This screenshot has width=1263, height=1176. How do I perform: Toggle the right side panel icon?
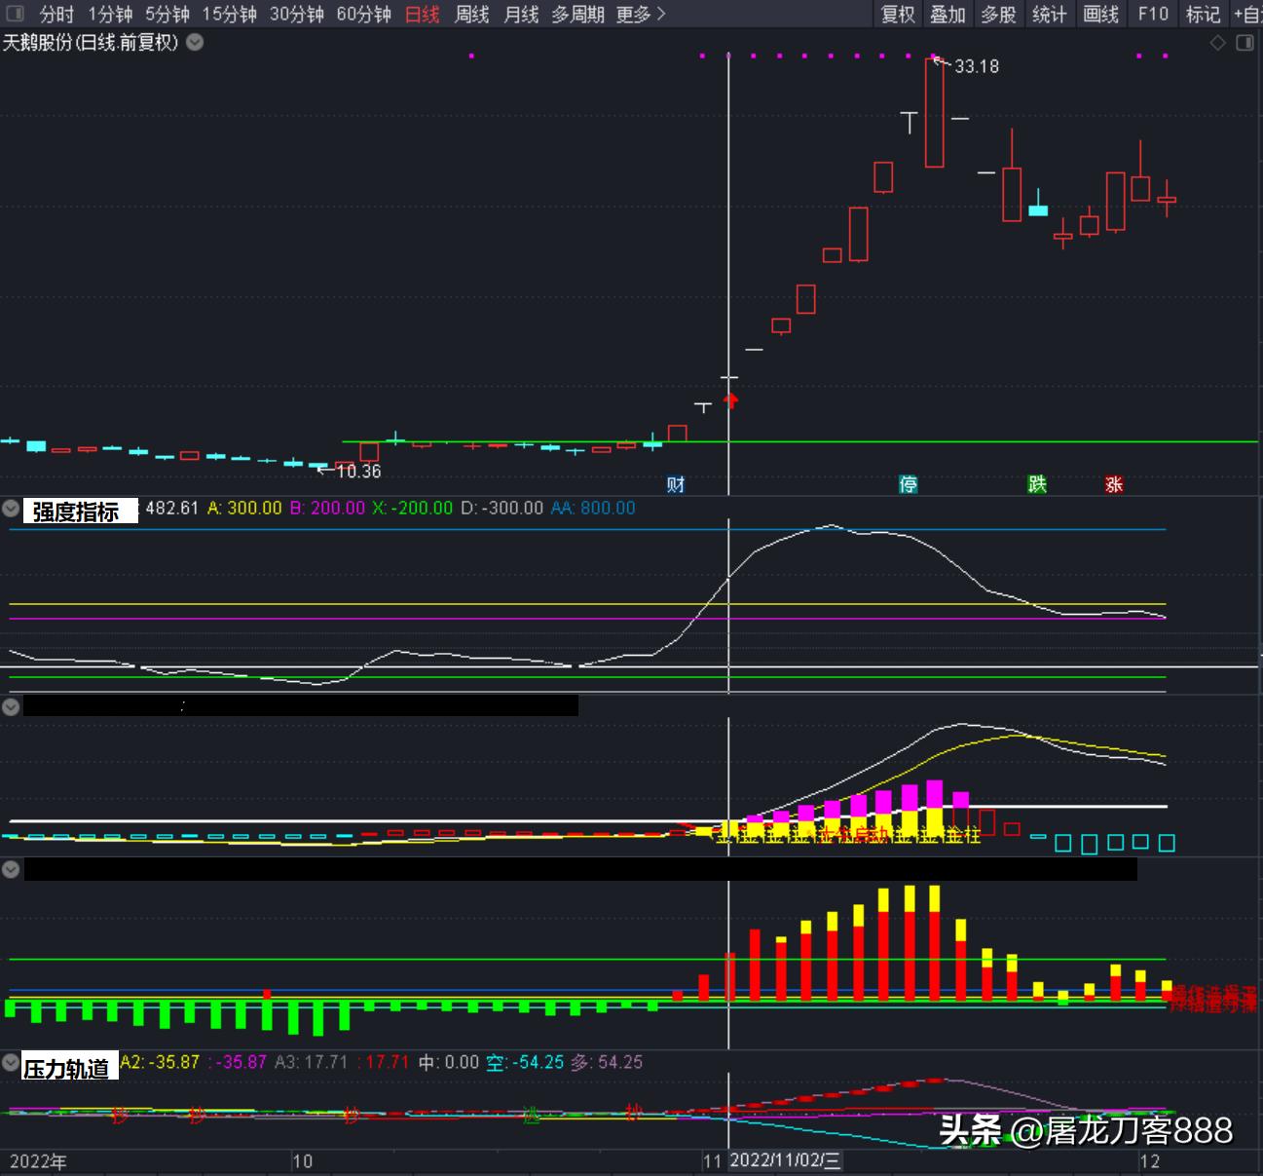[1244, 43]
